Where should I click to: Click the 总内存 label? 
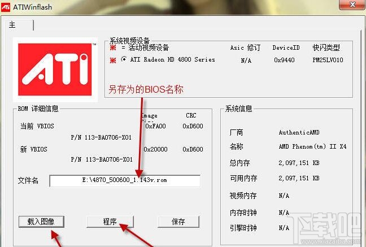tap(239, 163)
